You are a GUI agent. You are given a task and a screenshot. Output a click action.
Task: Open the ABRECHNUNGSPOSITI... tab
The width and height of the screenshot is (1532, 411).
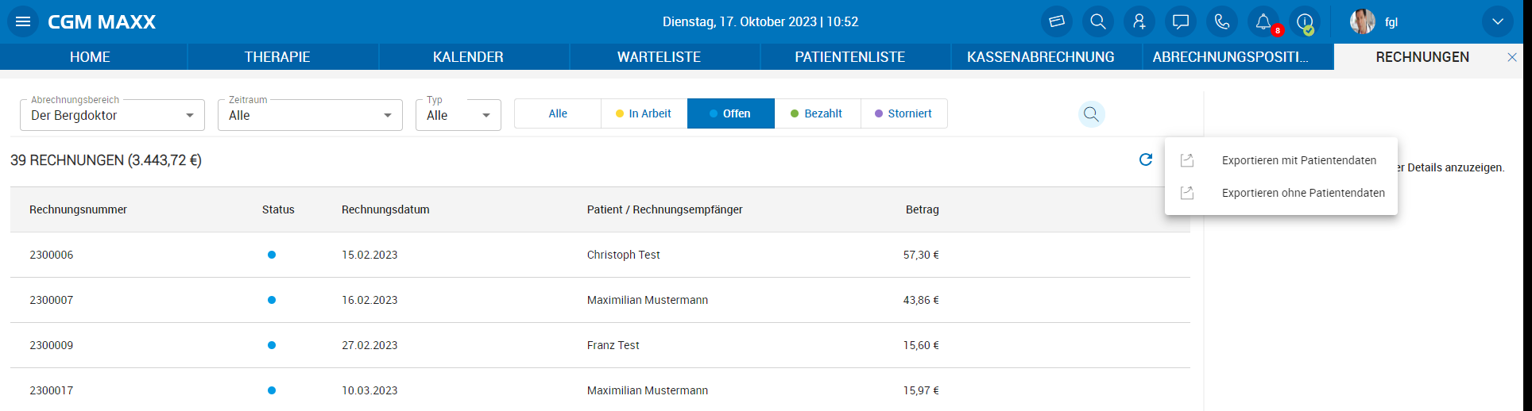1231,57
